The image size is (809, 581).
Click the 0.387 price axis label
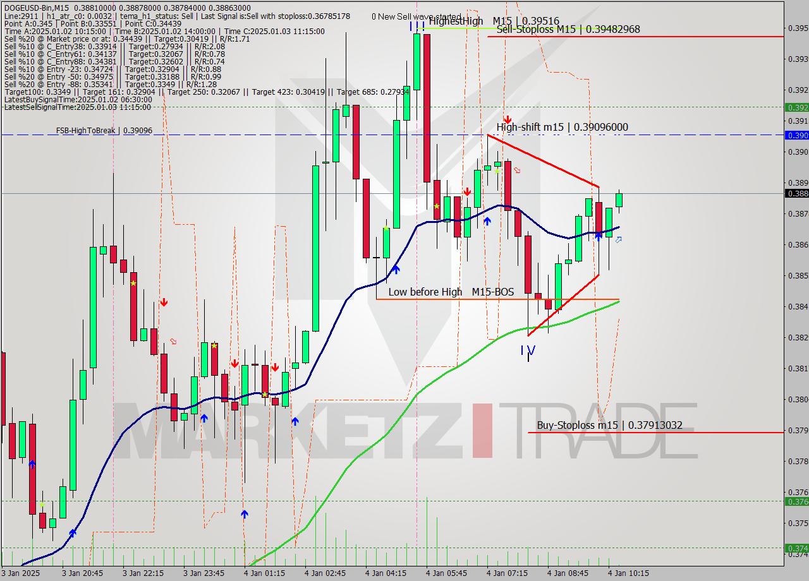point(798,214)
